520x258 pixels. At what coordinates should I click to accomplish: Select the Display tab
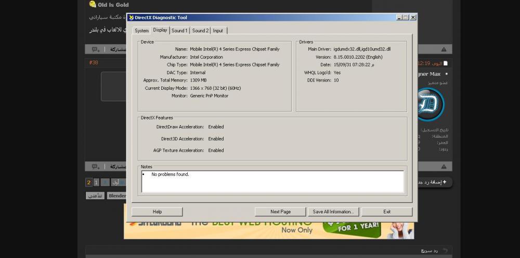(160, 30)
